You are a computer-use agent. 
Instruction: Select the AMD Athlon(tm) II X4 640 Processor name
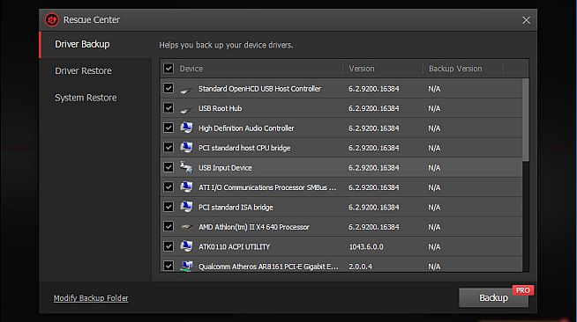click(x=254, y=227)
